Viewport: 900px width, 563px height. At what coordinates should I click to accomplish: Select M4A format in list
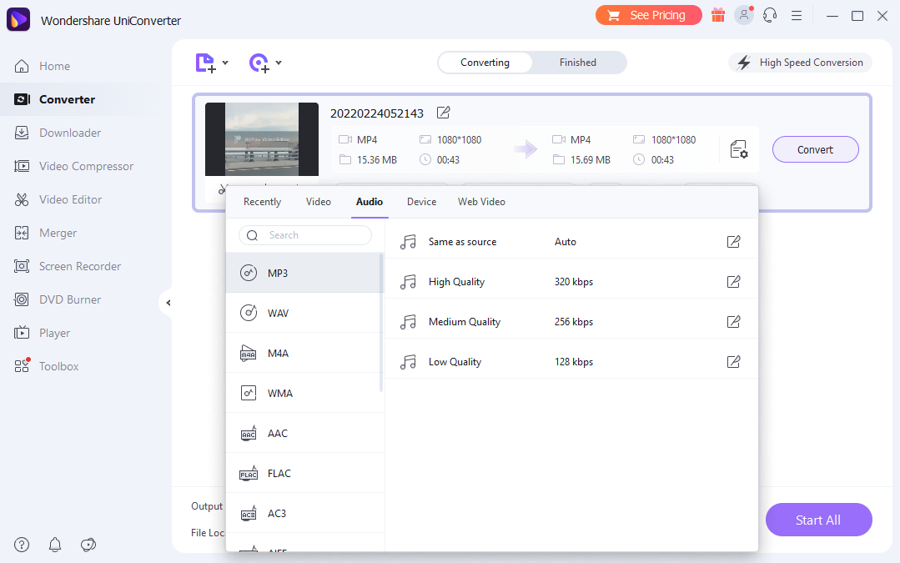(x=304, y=353)
